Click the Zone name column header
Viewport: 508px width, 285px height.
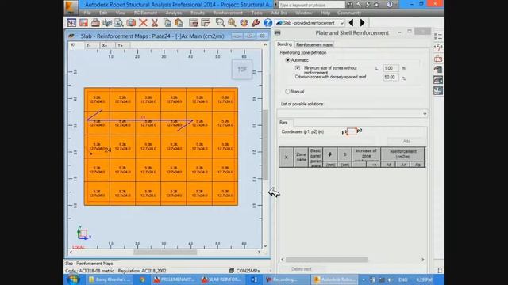302,157
